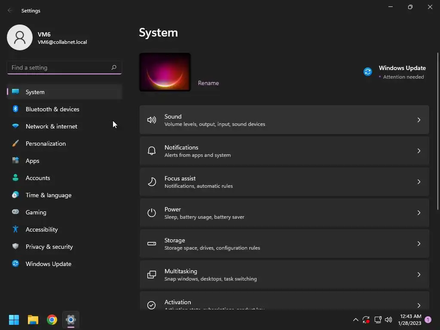Click the Multitasking windows icon
Screen dimensions: 440x330
coord(152,275)
